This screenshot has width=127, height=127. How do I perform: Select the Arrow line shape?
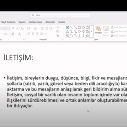pos(75,28)
